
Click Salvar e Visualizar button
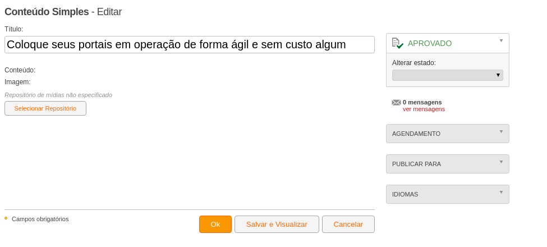(277, 225)
